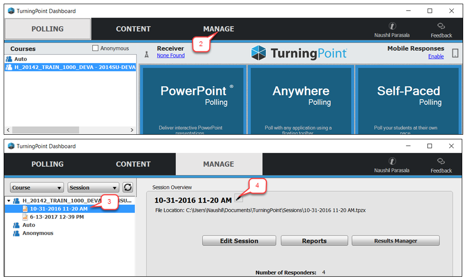
Task: Click the receiver antenna icon
Action: pos(147,54)
